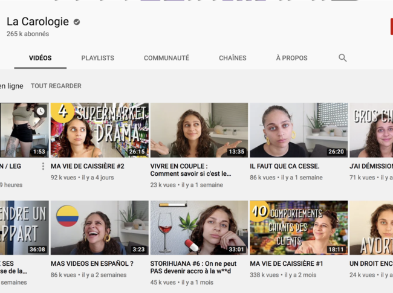Play the 36:08 APPART thumbnail
Screen dimensions: 393x293
point(24,228)
